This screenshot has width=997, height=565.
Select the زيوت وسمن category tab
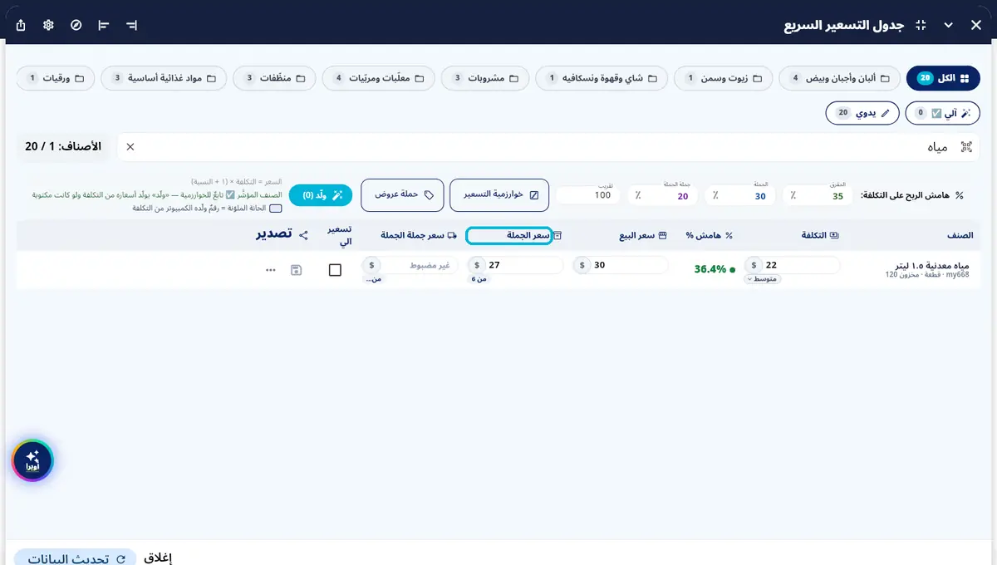pos(725,78)
